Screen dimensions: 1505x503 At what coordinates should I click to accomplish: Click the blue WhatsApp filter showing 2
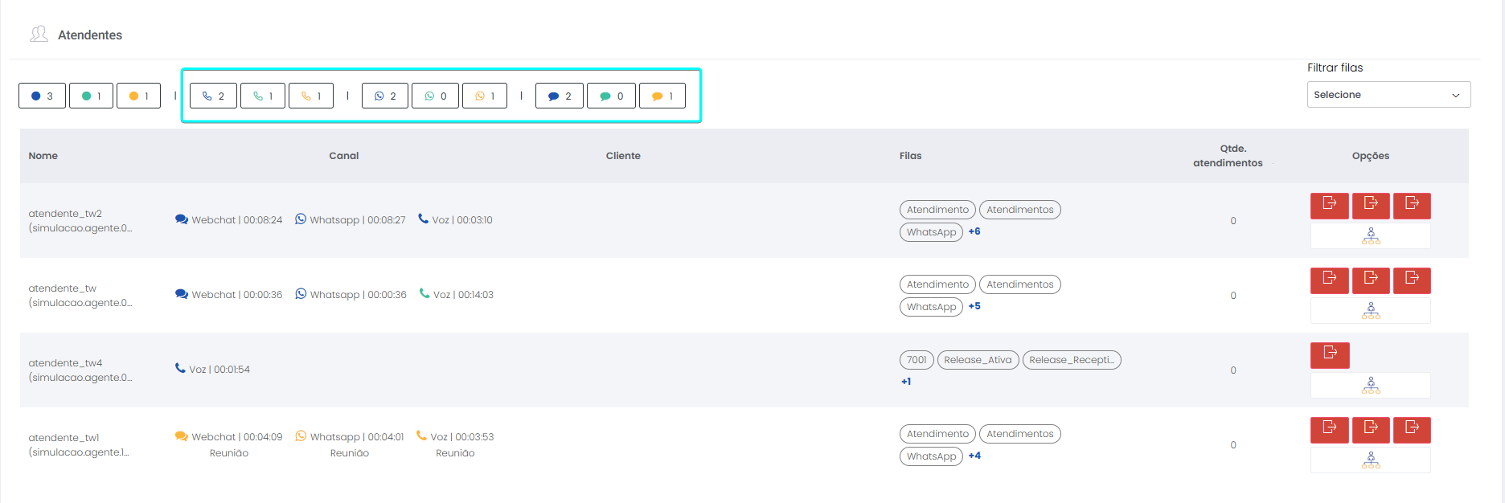click(x=385, y=96)
